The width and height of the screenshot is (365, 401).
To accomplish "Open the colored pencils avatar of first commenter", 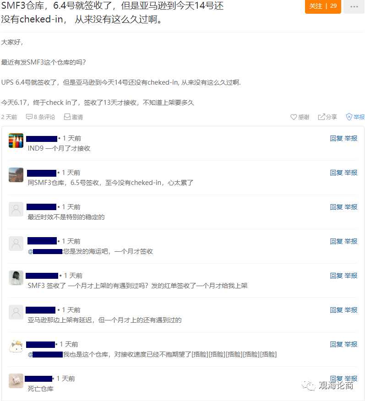I will click(16, 141).
